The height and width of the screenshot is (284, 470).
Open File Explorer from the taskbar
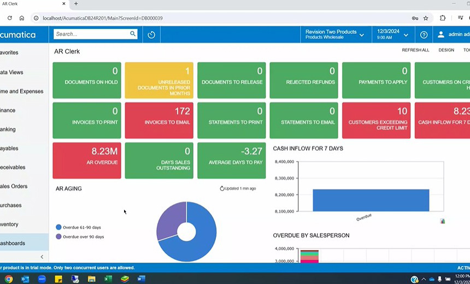point(91,279)
